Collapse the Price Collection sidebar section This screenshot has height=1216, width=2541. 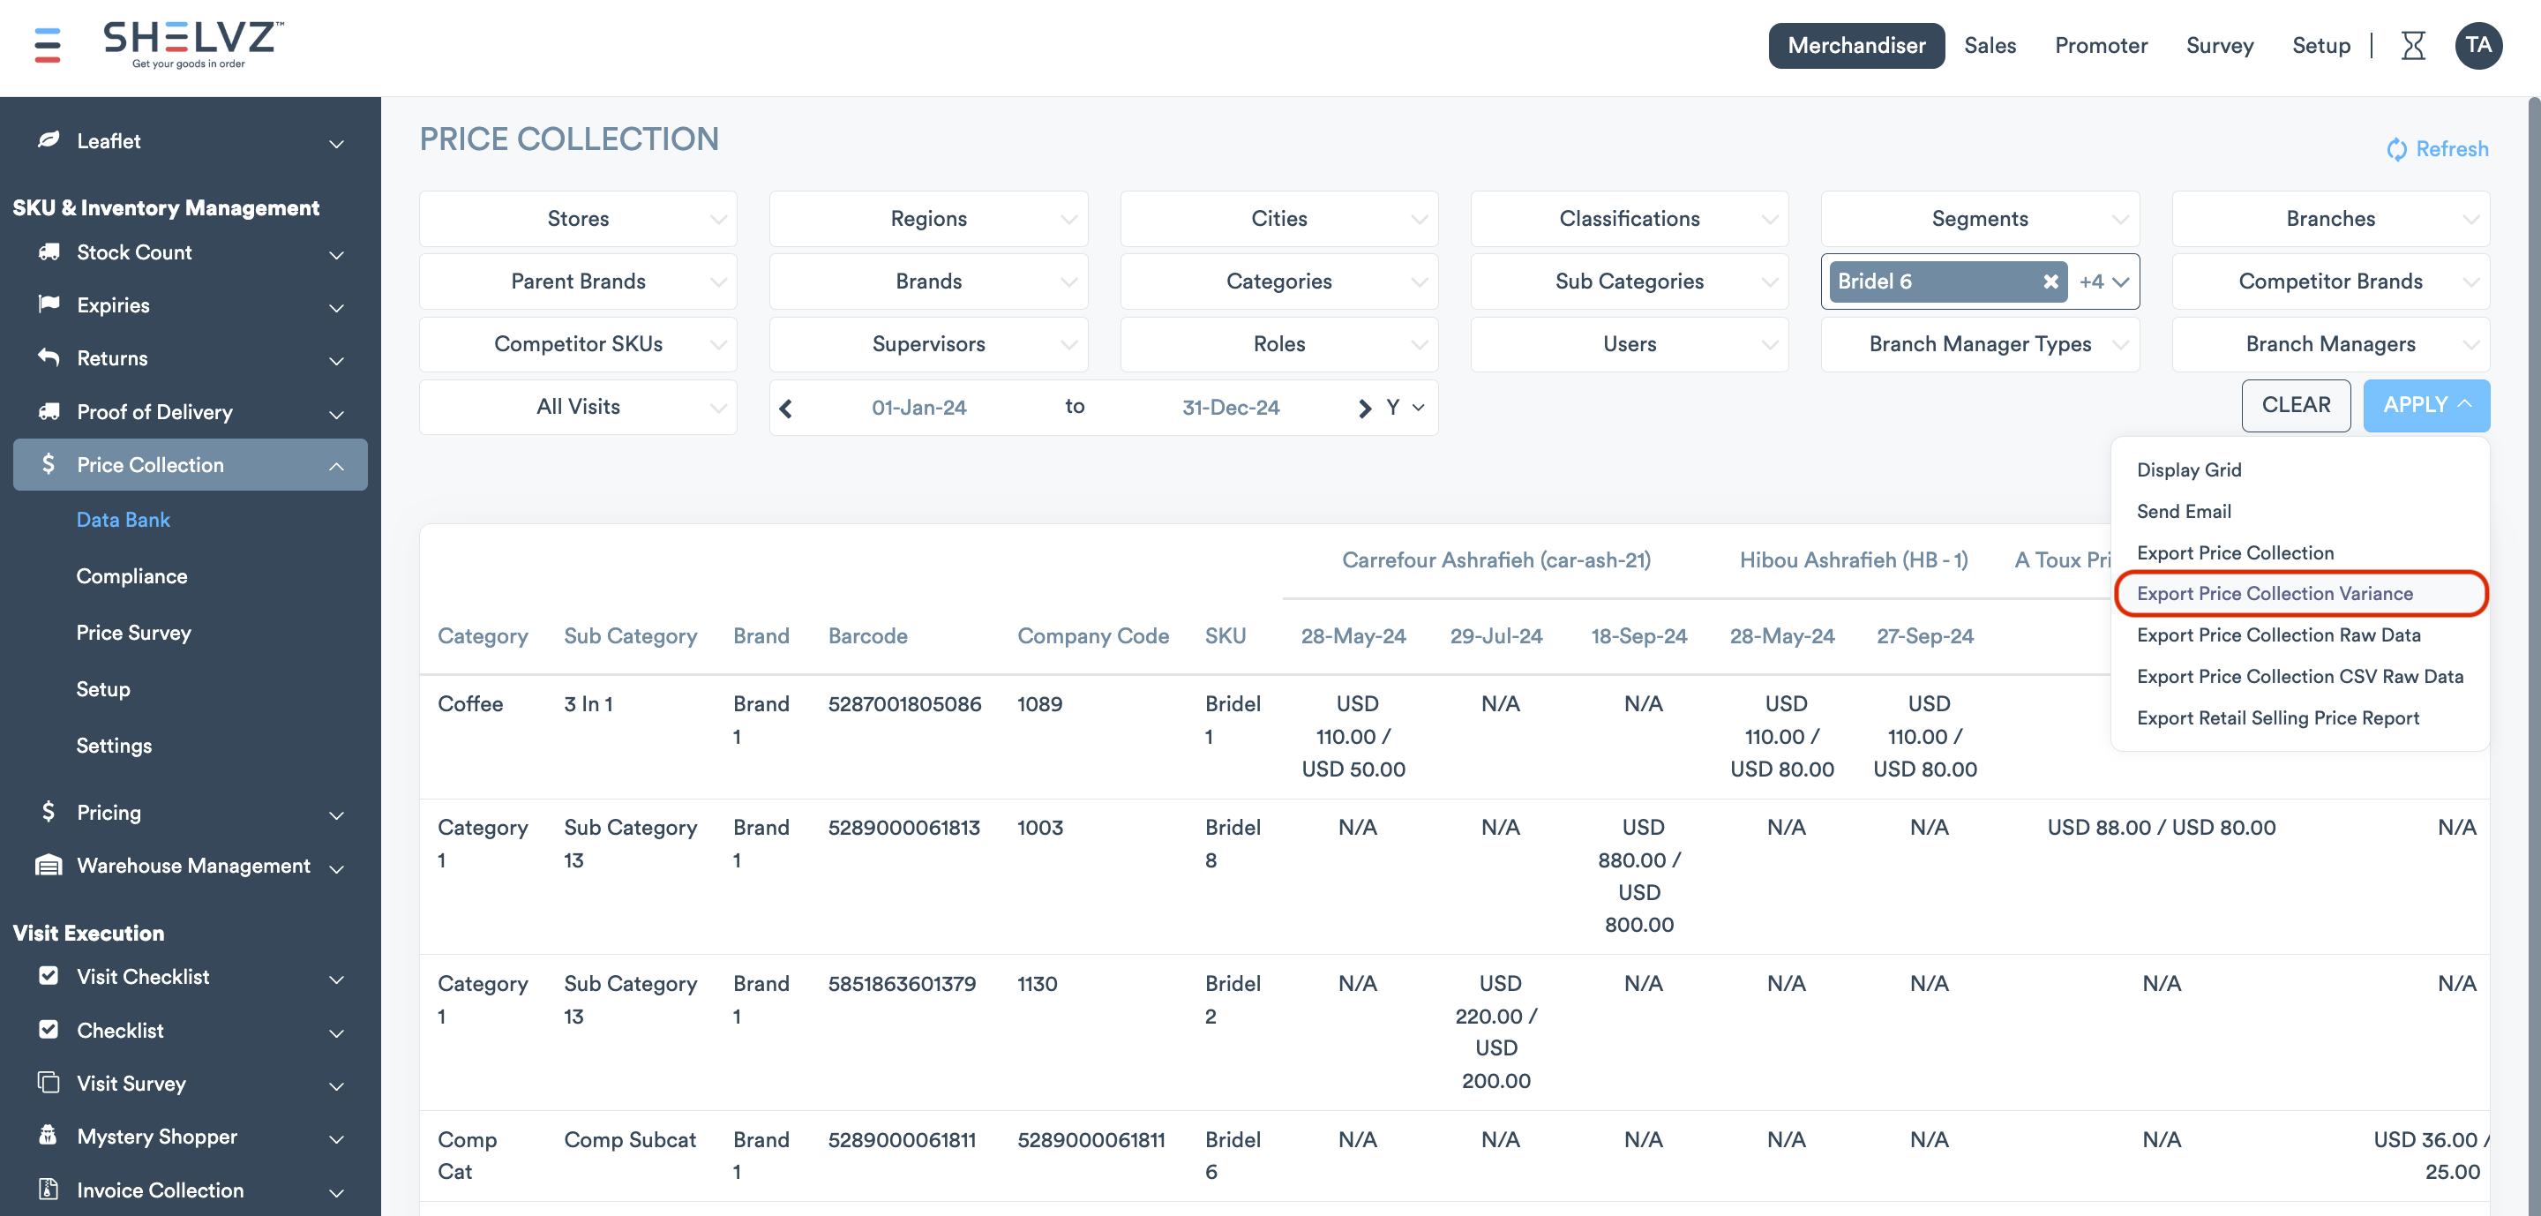(x=336, y=466)
